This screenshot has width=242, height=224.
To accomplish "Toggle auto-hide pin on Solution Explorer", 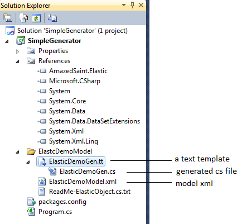I will (x=132, y=5).
